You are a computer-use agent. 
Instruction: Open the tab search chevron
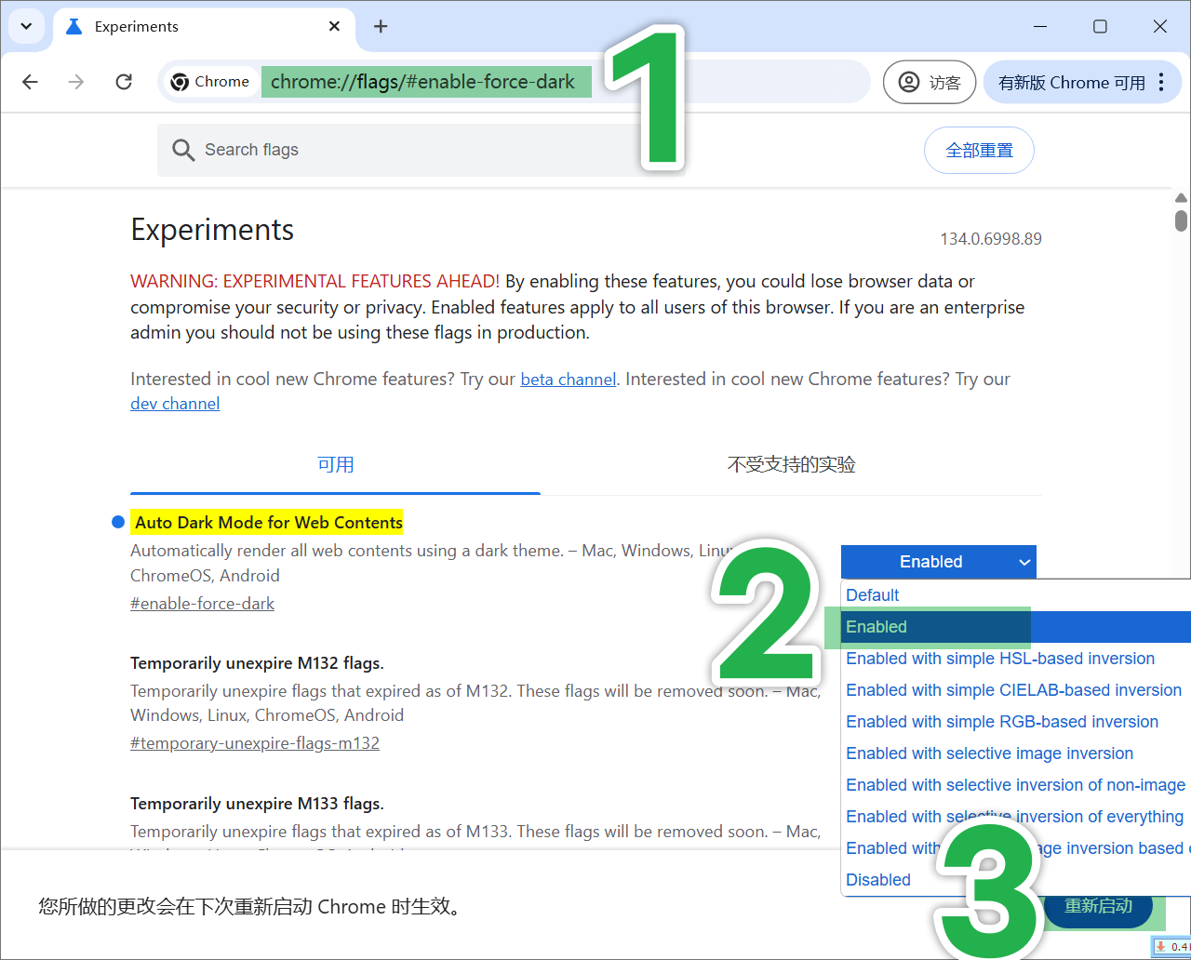[26, 26]
